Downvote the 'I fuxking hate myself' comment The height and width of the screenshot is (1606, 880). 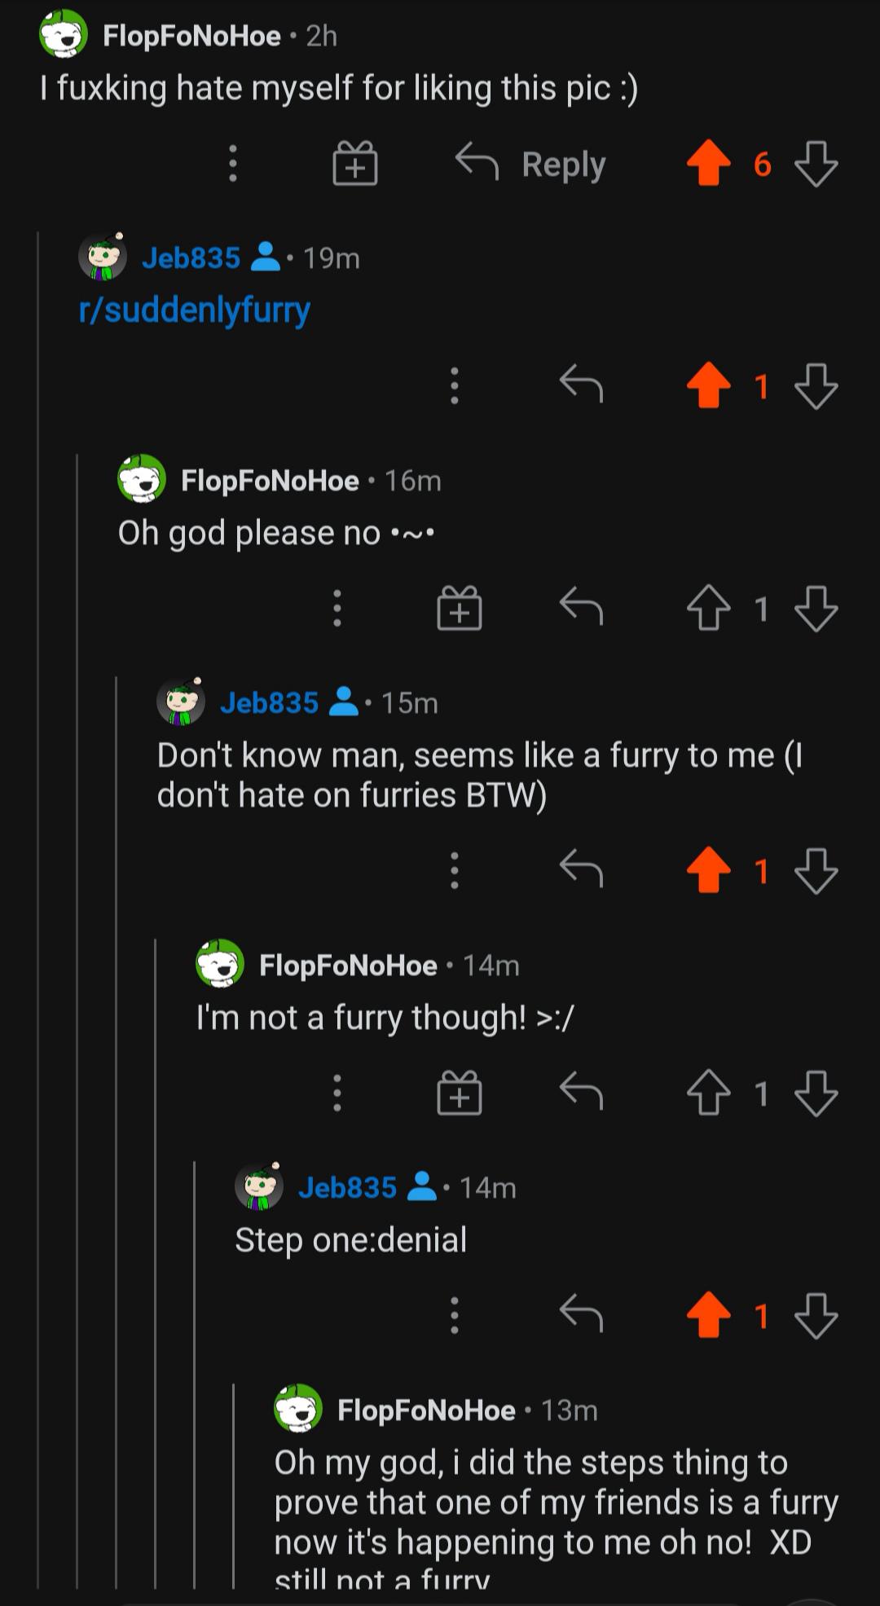point(816,164)
